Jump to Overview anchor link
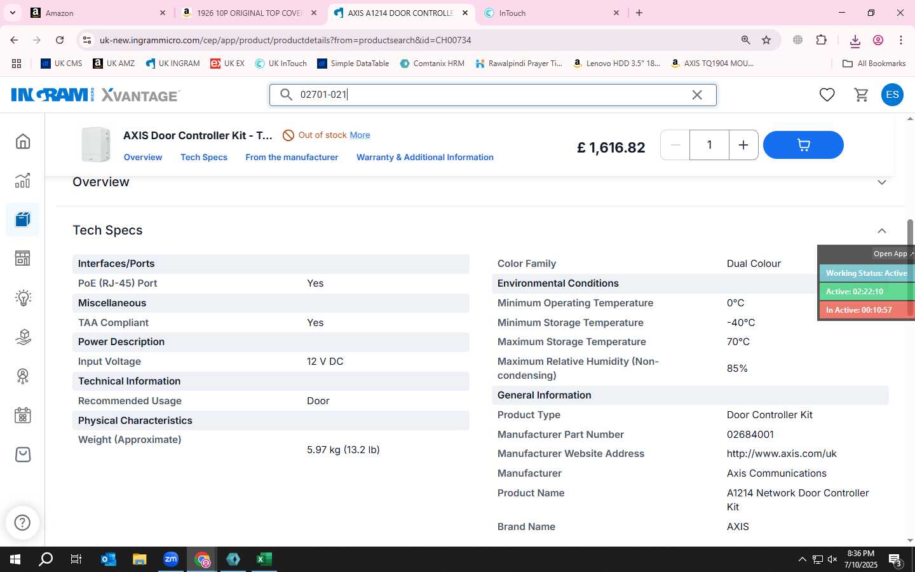The image size is (915, 572). click(143, 157)
